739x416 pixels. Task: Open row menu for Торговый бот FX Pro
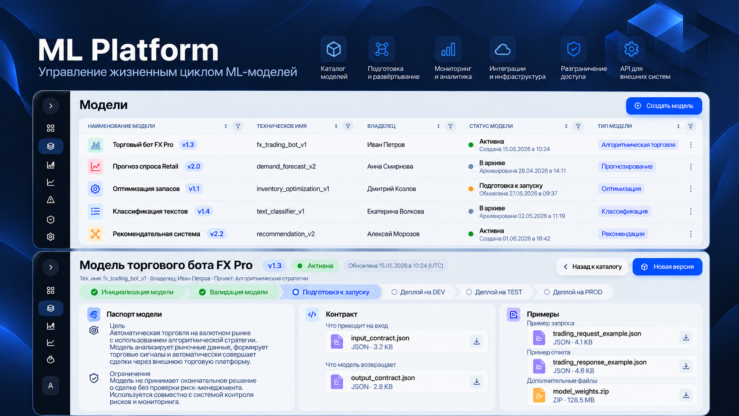pyautogui.click(x=691, y=145)
